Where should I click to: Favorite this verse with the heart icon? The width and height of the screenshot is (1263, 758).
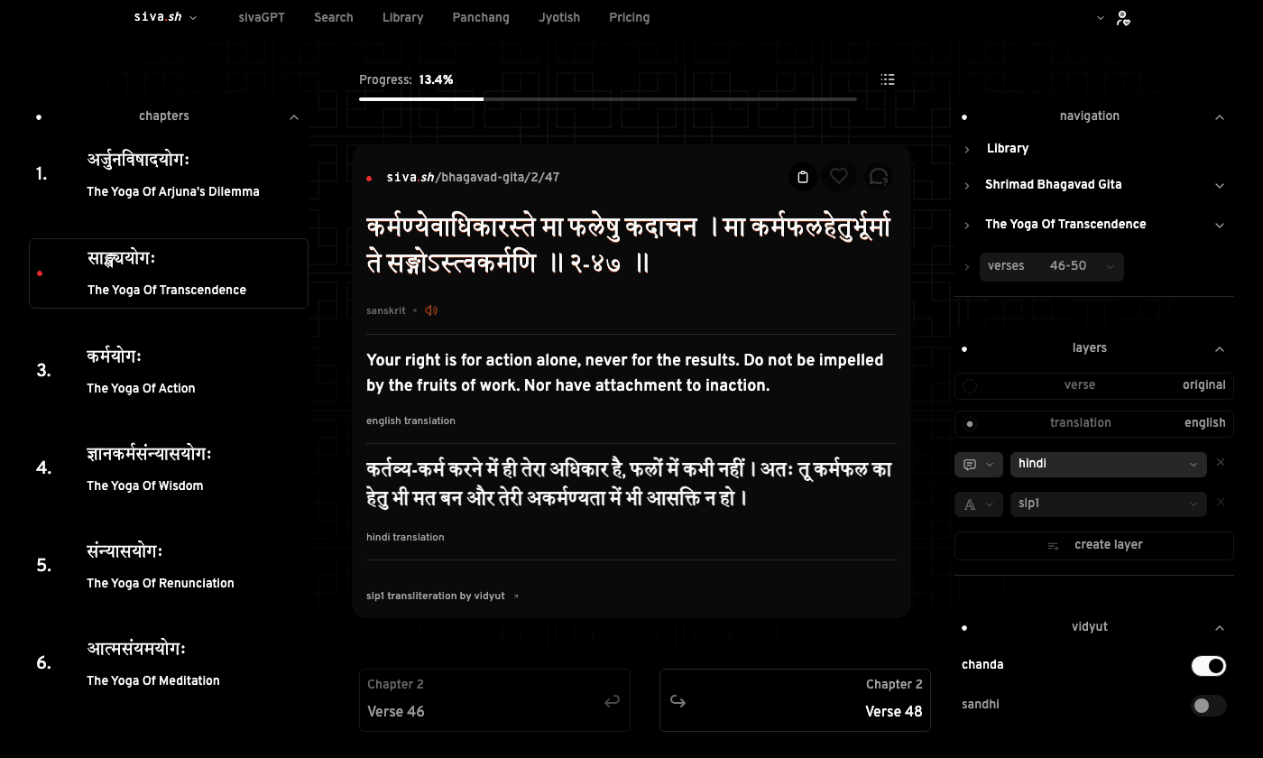(839, 177)
